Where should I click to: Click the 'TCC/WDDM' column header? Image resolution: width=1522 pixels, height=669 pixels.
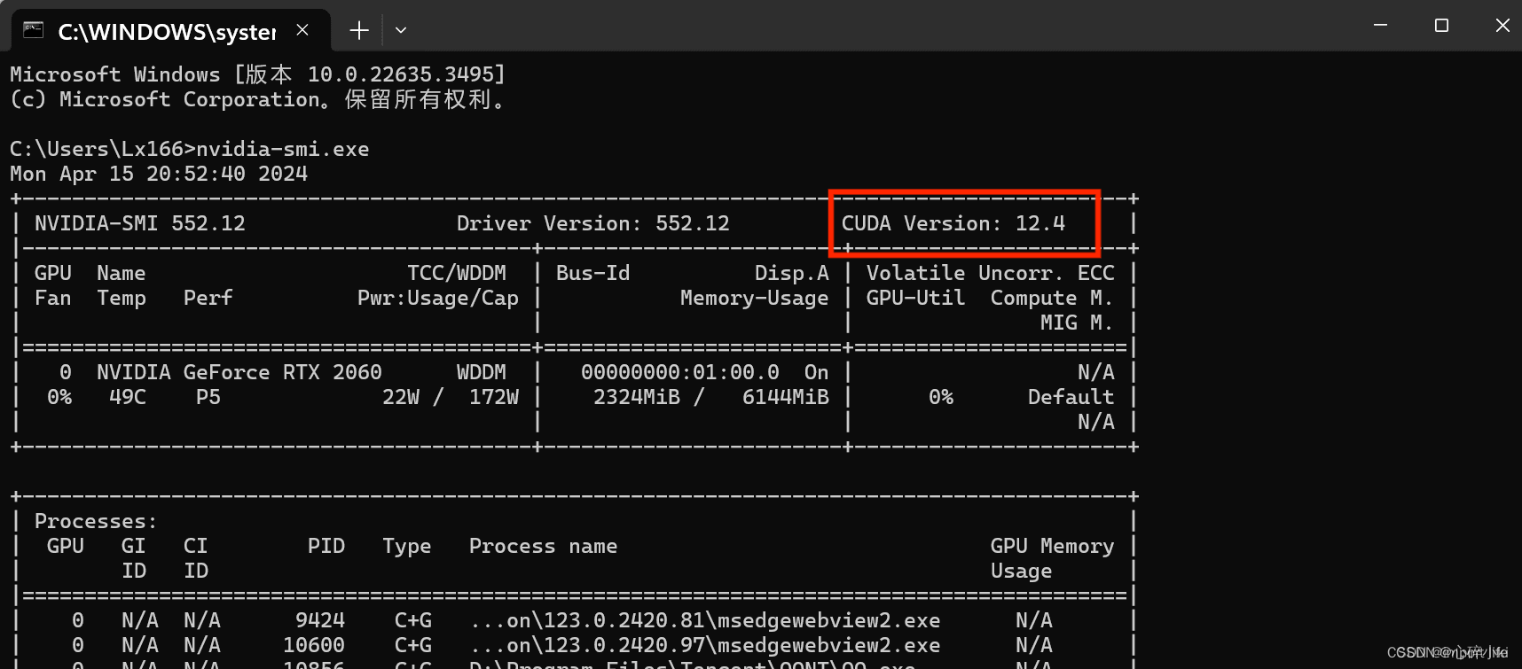457,273
